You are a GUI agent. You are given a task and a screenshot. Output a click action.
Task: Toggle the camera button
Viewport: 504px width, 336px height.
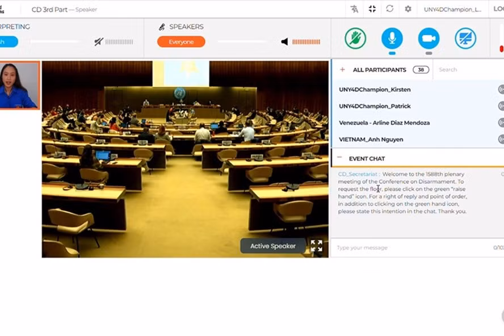[429, 39]
